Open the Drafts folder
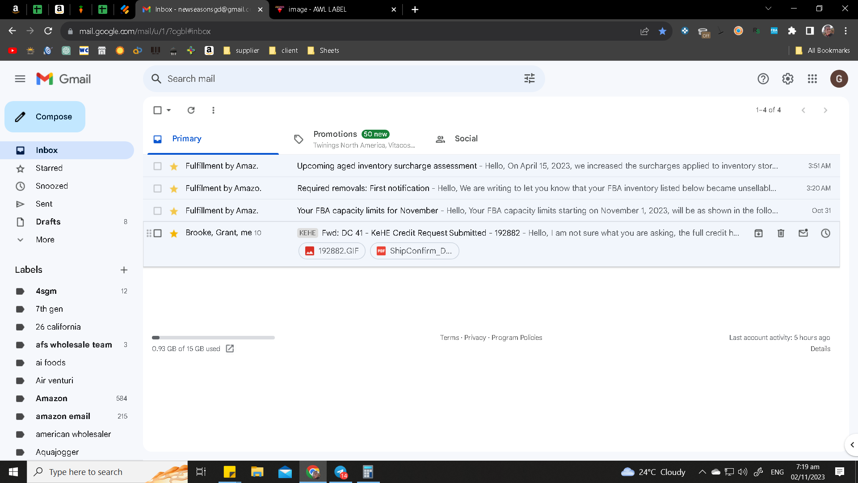Viewport: 858px width, 483px height. click(x=48, y=222)
